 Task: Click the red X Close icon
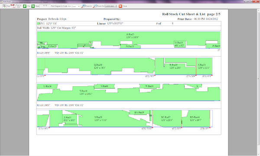click(120, 6)
